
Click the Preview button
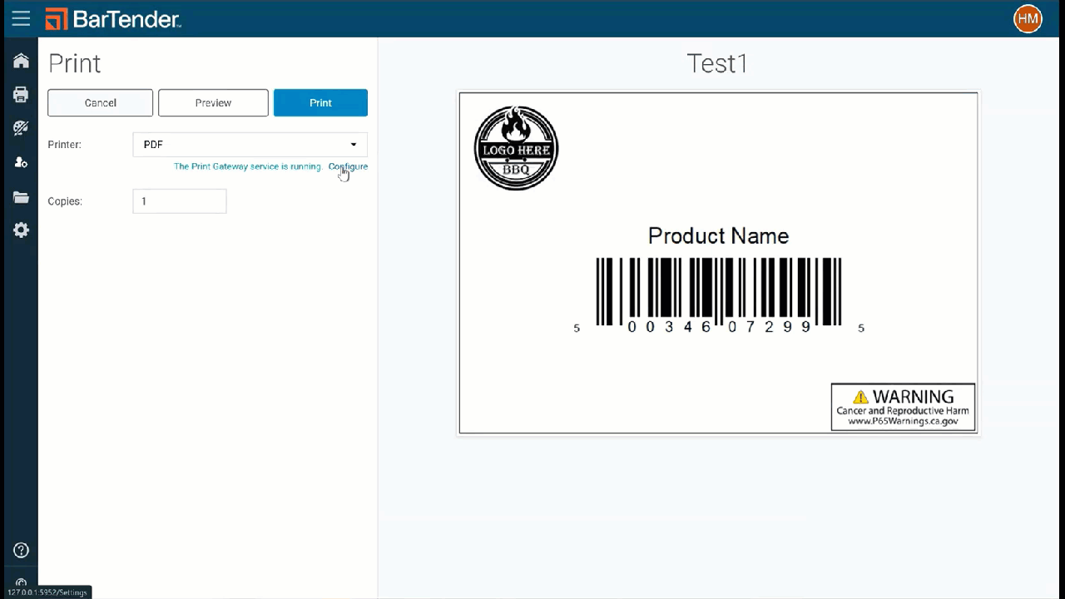coord(213,103)
